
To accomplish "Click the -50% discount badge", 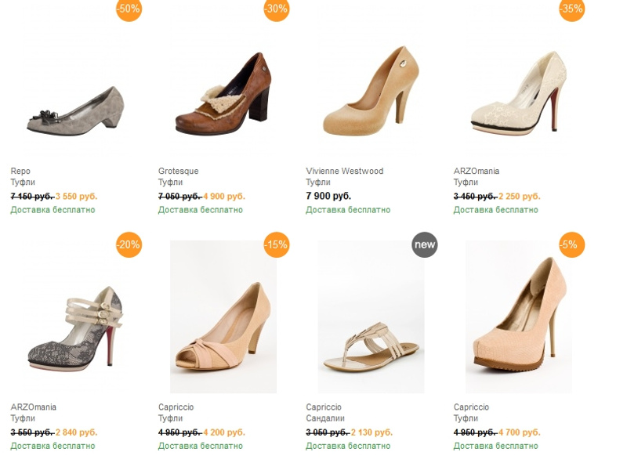I will tap(129, 9).
